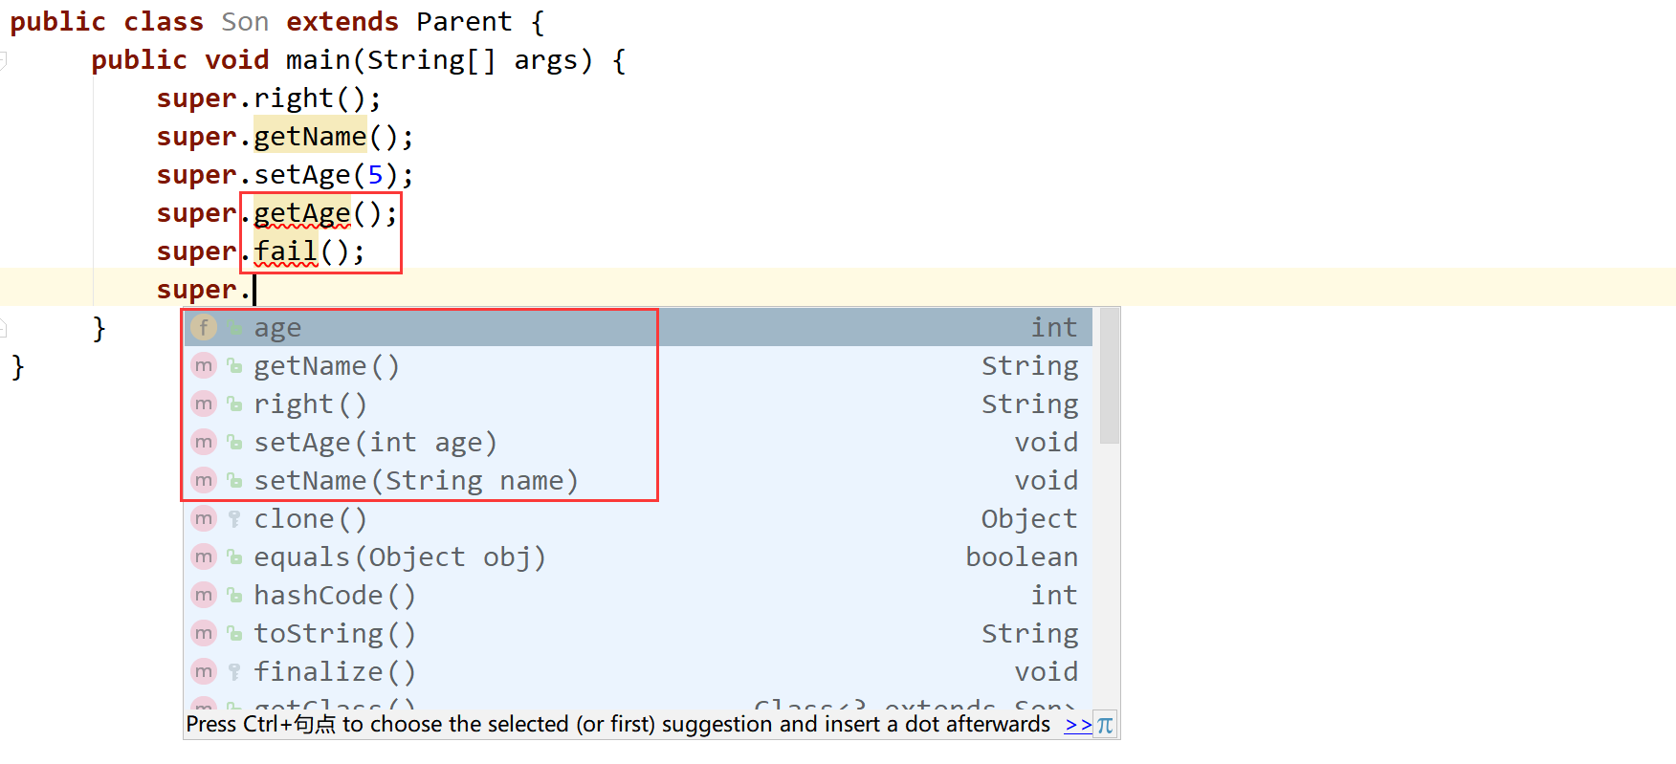Click the setAge(5) statement
This screenshot has height=764, width=1676.
click(x=285, y=175)
